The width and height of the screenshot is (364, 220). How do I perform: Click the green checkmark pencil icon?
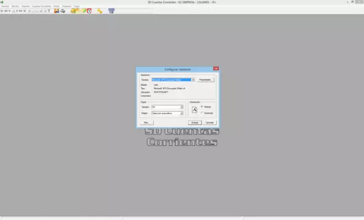84,11
